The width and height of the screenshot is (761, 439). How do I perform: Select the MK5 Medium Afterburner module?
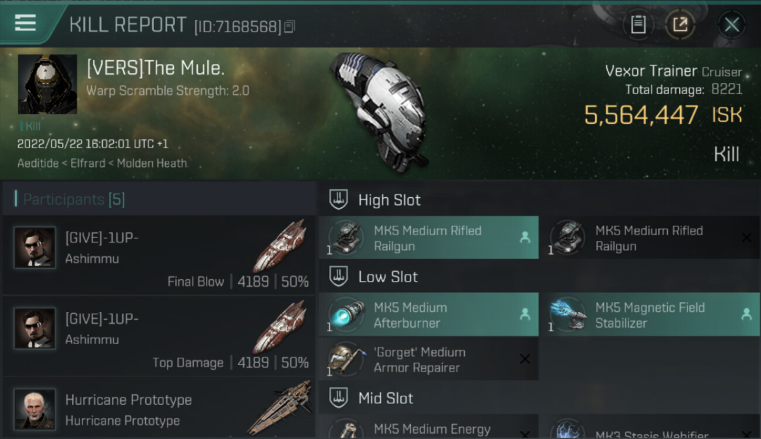tap(429, 315)
